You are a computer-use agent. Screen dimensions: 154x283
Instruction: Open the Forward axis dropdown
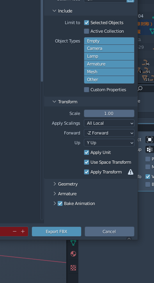(x=109, y=133)
